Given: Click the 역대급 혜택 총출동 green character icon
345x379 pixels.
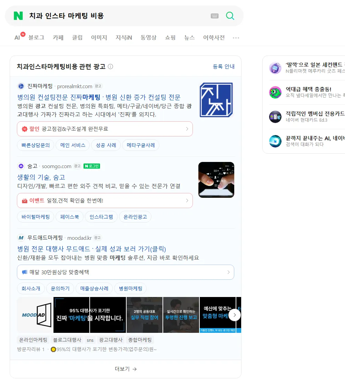Looking at the screenshot, I should 275,92.
